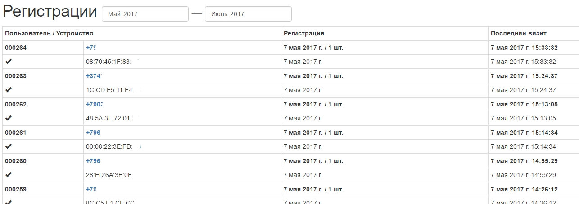Select the device row with MAC 1C:CD:E5:11:F4
579x204 pixels.
tap(289, 90)
